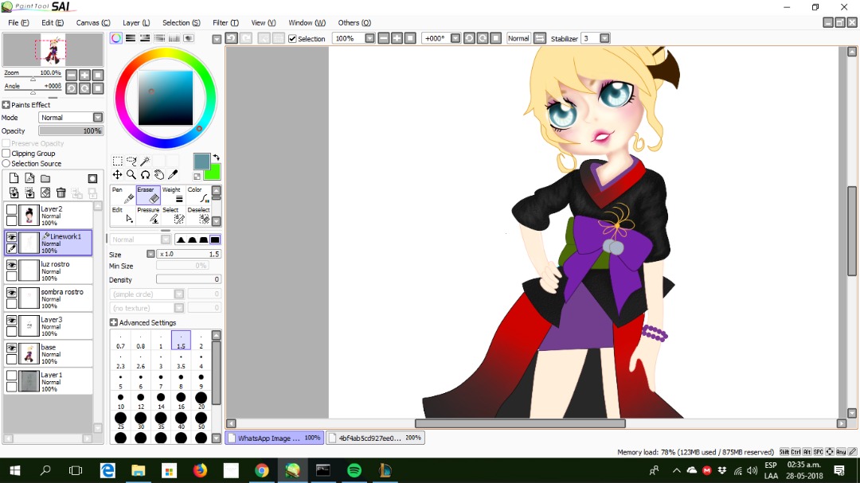Select the Zoom magnifier tool

tap(131, 174)
